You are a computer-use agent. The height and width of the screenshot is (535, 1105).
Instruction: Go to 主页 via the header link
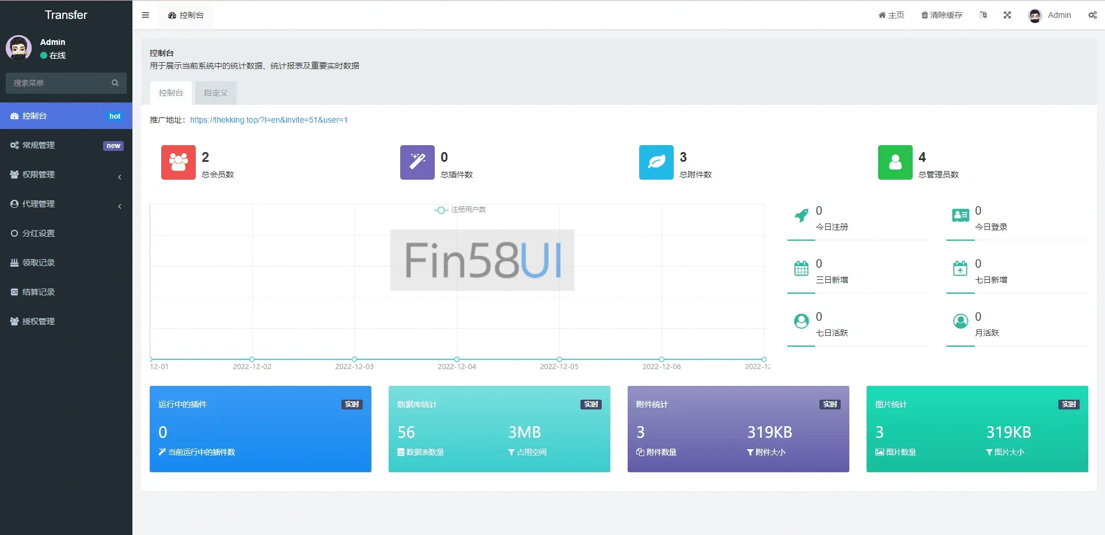[x=891, y=15]
